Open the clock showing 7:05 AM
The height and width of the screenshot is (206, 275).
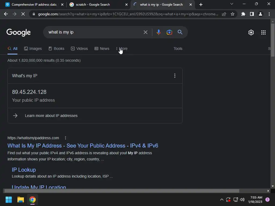[255, 200]
